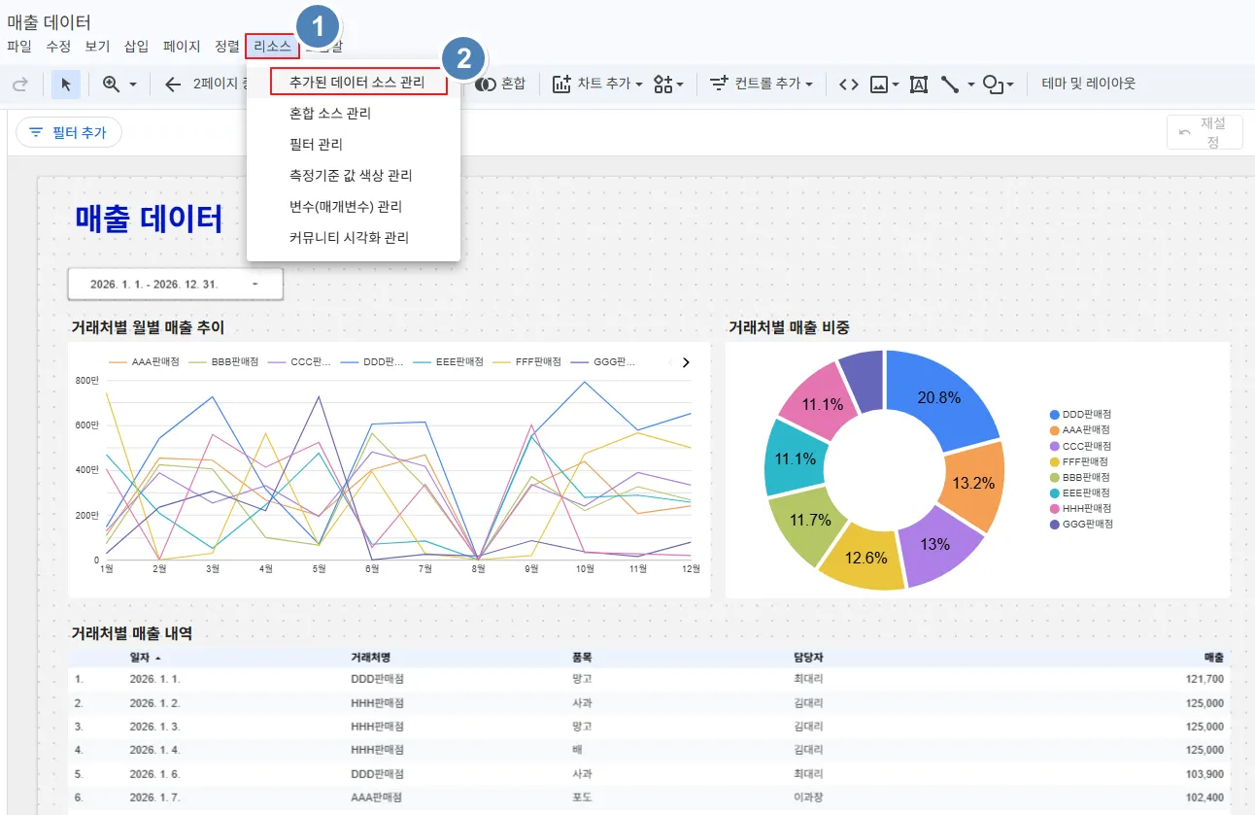This screenshot has width=1255, height=815.
Task: Show more legend items with right chevron
Action: (686, 362)
